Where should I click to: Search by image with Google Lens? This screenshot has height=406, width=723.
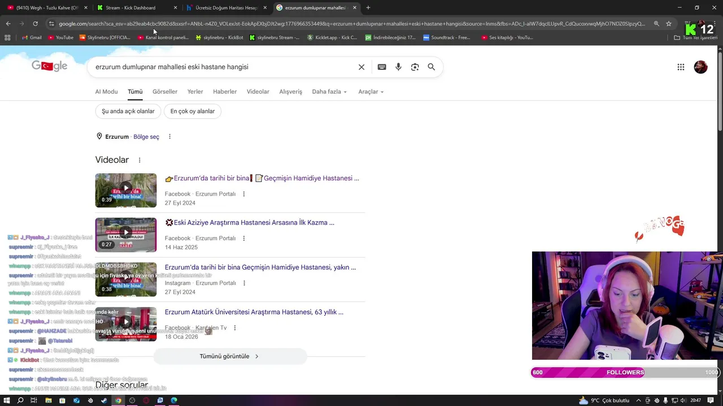pyautogui.click(x=415, y=67)
